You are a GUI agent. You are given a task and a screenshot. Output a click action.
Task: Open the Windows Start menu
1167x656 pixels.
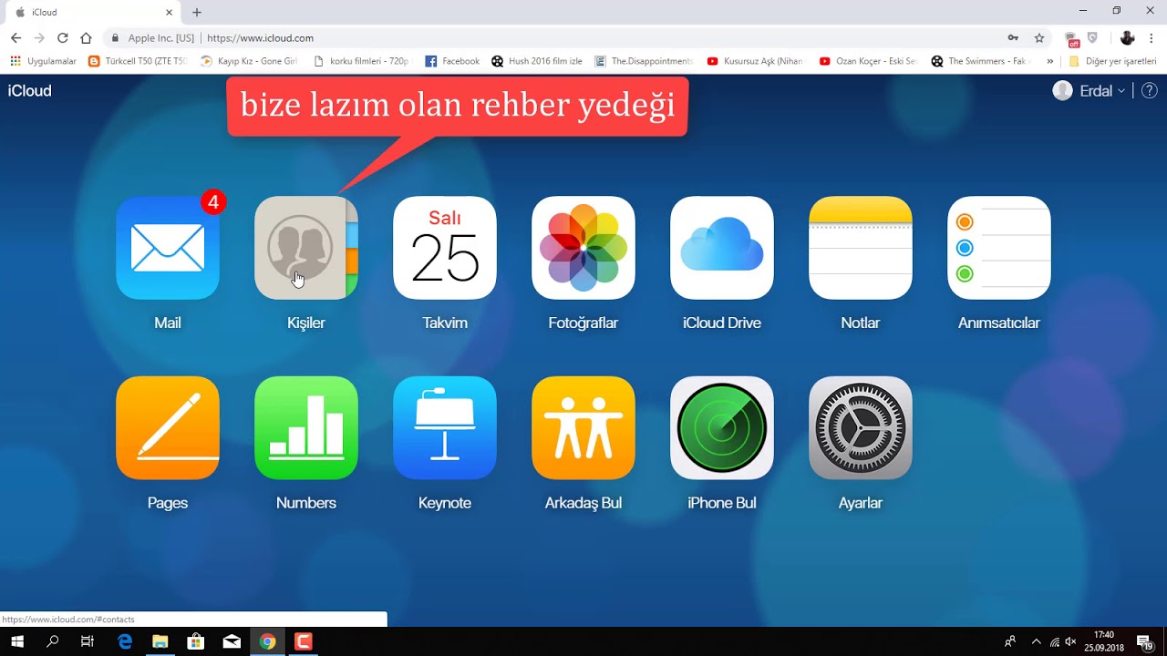(x=16, y=641)
